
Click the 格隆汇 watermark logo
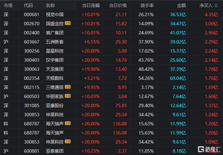pyautogui.click(x=209, y=150)
